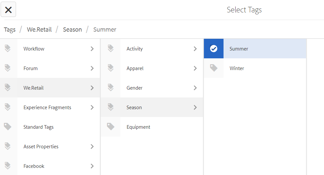Click the tag icon next to Activity

tap(111, 49)
